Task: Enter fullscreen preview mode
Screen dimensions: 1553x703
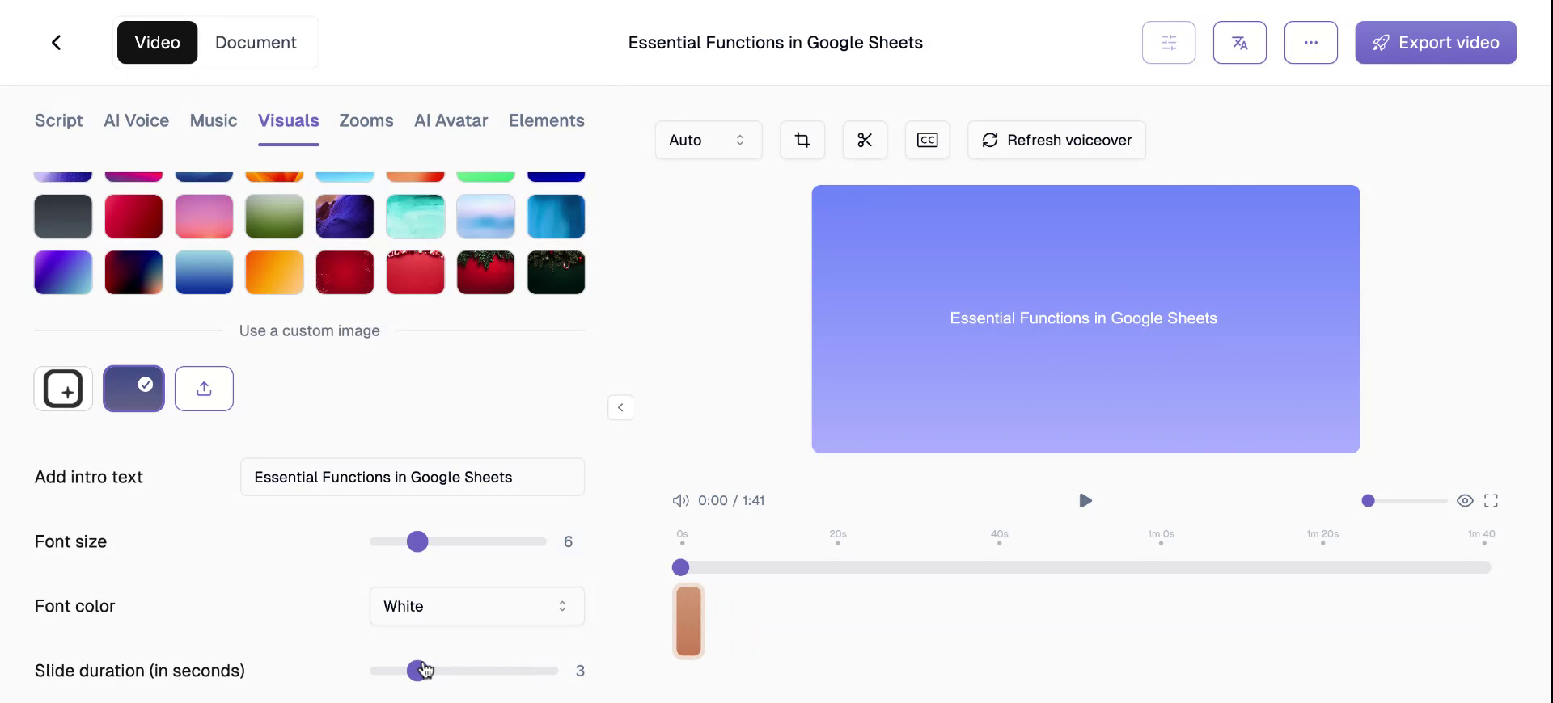Action: click(1491, 501)
